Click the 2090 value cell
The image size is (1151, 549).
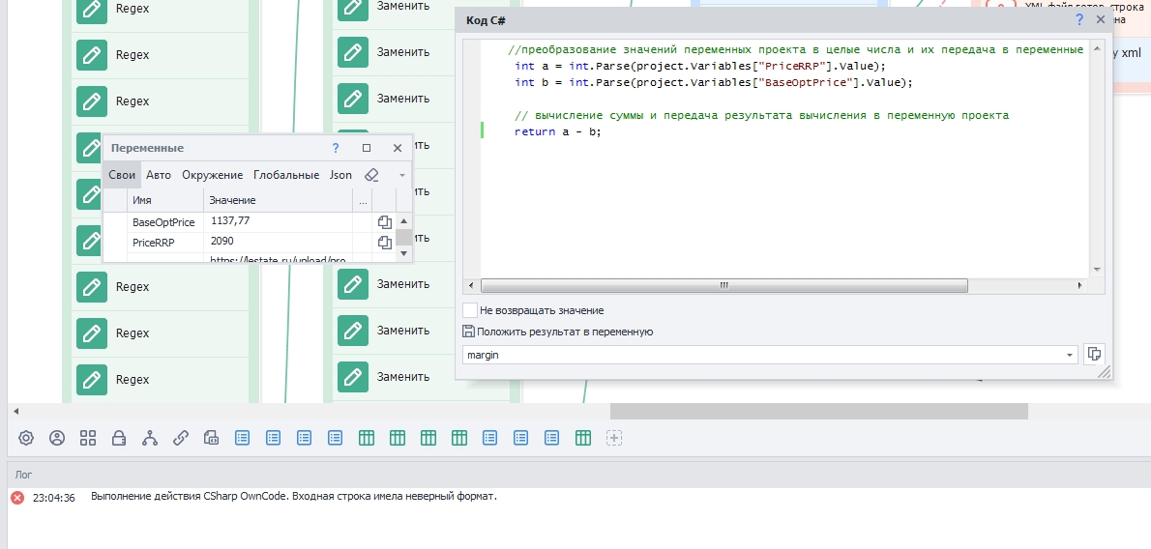(x=278, y=243)
